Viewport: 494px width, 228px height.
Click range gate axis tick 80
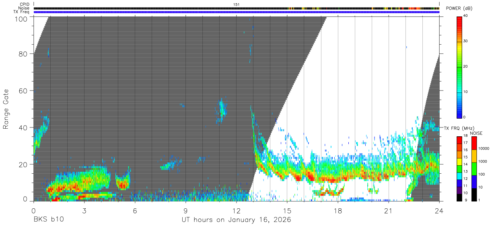point(24,54)
